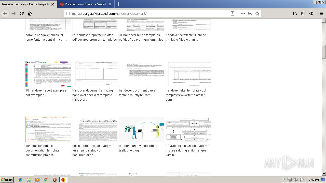Click 'handover document amazing hand over' caption

coord(92,95)
